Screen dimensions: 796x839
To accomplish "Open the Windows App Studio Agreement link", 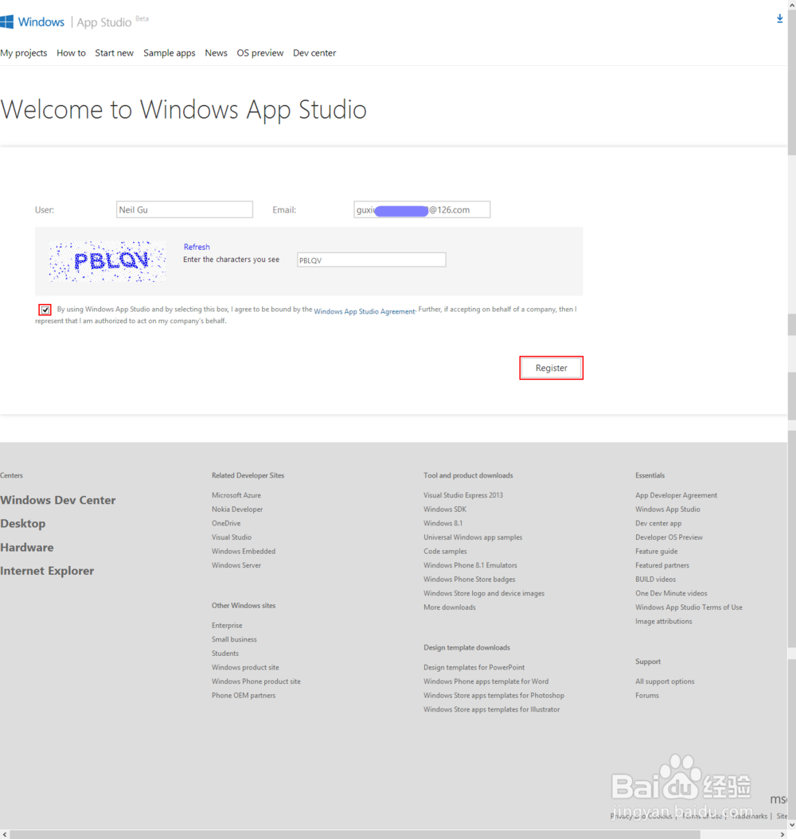I will click(365, 311).
